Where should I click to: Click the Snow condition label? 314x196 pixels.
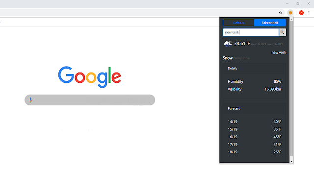click(228, 58)
